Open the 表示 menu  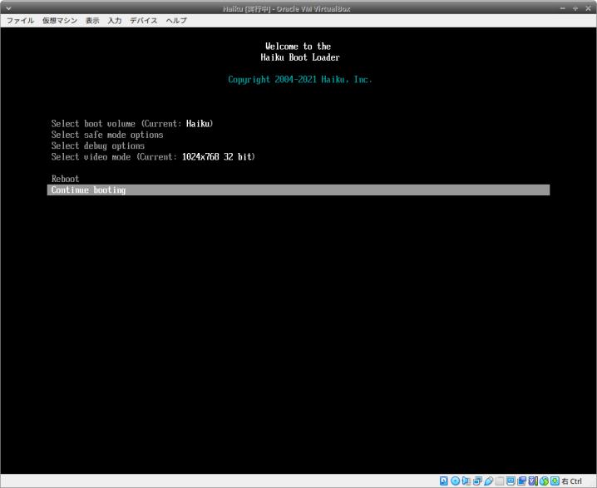(x=92, y=21)
